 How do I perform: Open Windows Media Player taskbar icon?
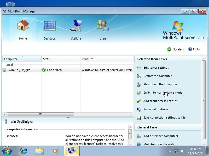coord(55,151)
